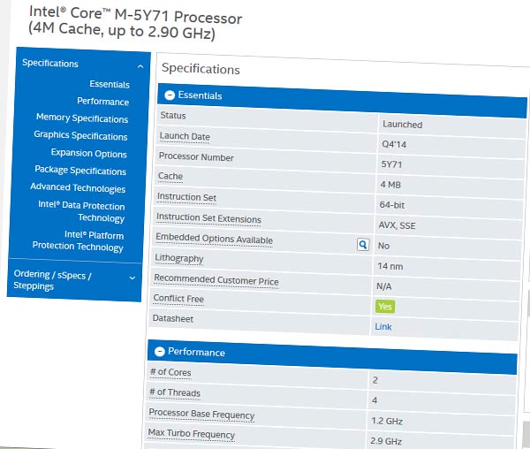Click the green Yes Conflict Free badge
Screen dimensions: 530x449
(385, 307)
